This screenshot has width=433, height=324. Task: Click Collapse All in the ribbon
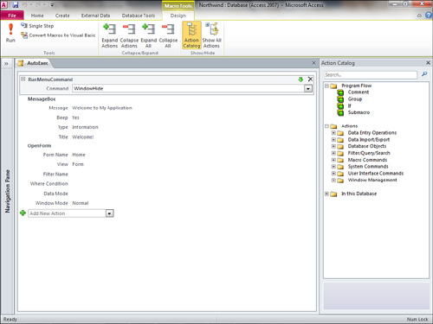168,35
